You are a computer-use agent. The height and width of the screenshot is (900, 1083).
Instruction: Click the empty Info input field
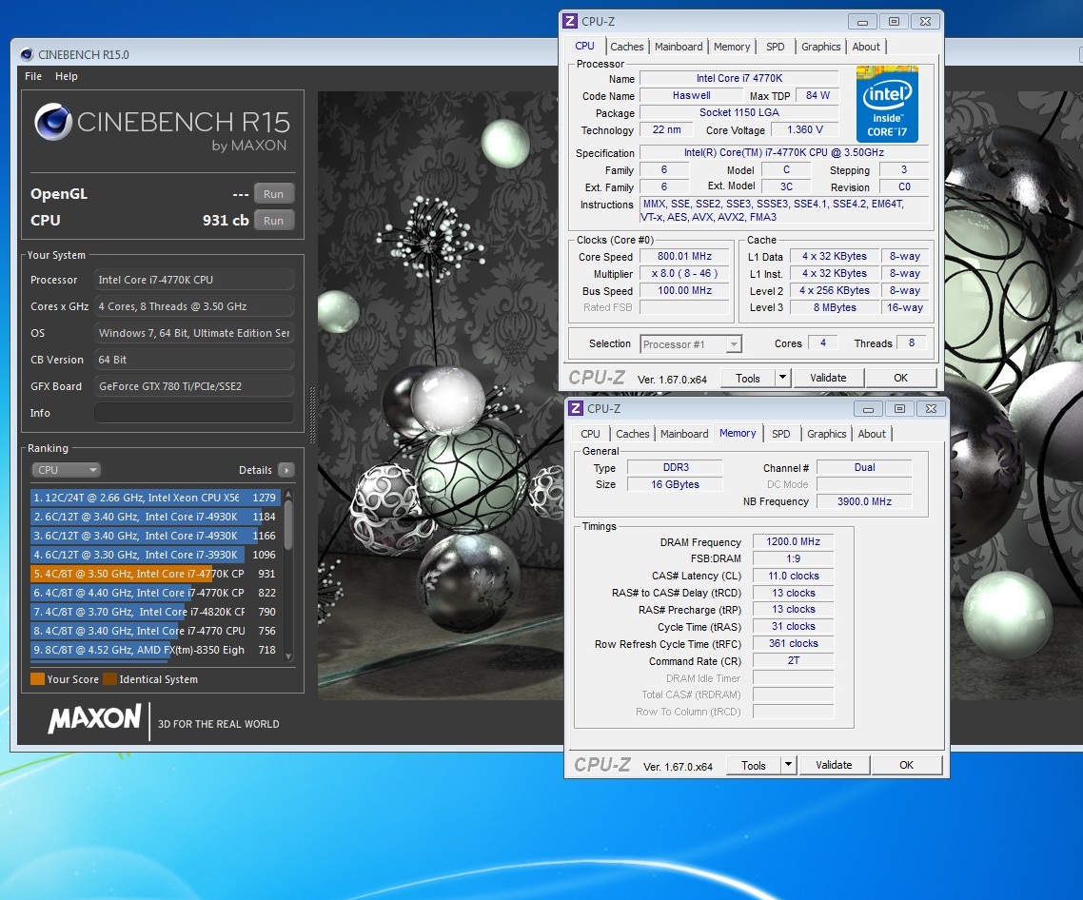coord(194,413)
